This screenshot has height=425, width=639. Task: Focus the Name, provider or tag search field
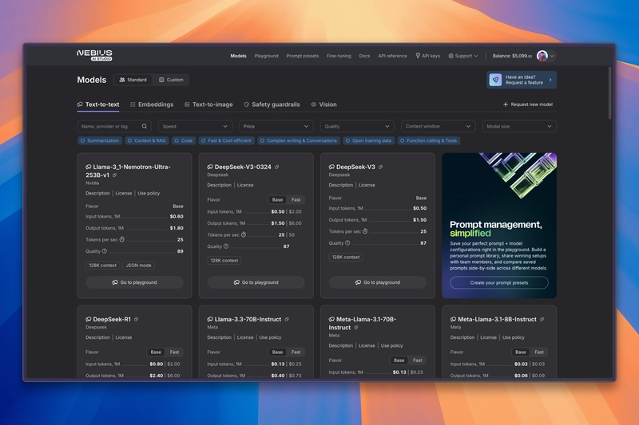point(114,127)
